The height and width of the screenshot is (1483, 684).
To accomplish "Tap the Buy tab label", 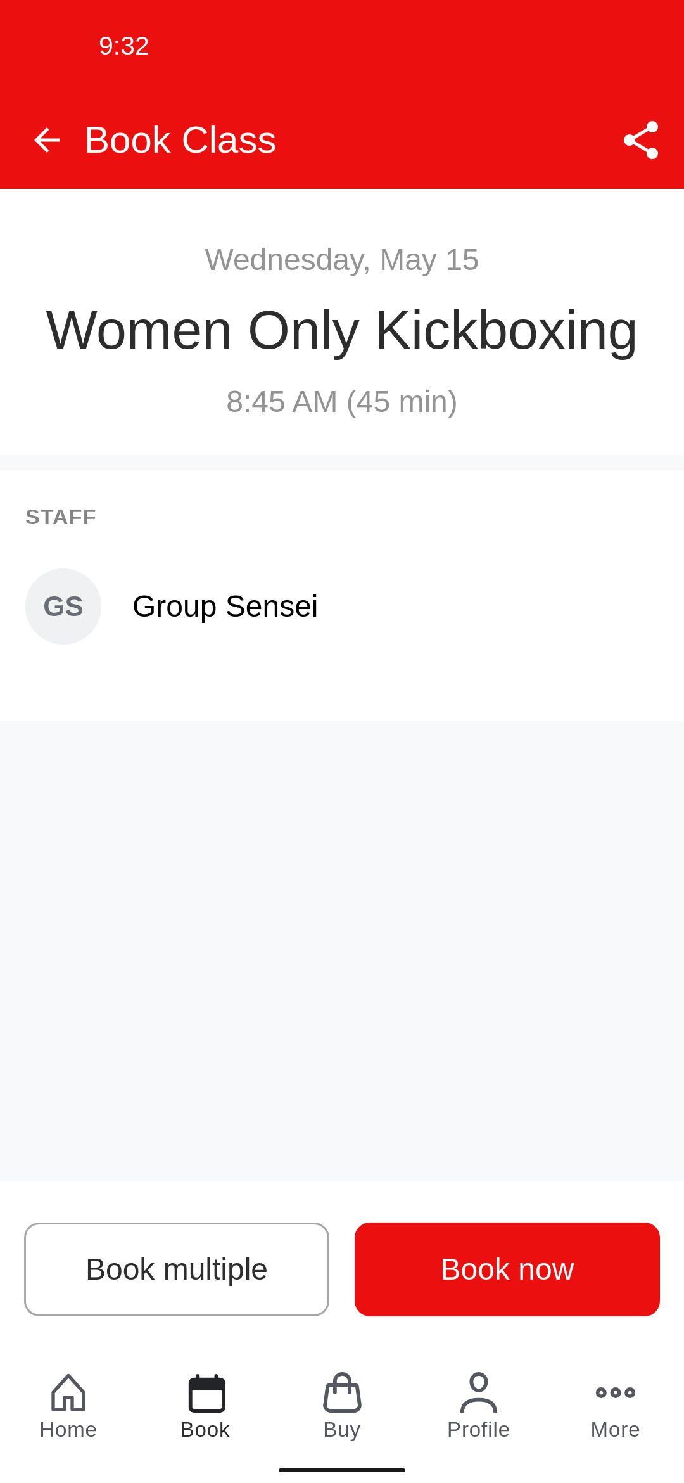I will tap(342, 1430).
